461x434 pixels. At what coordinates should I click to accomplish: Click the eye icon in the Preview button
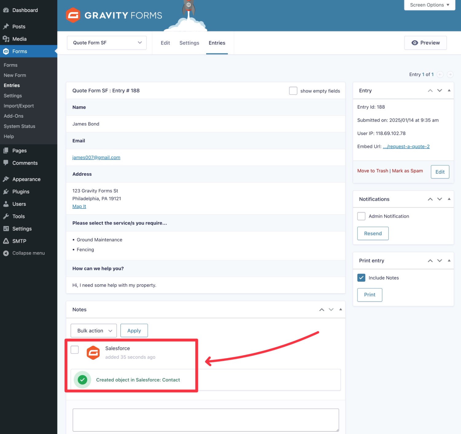415,43
